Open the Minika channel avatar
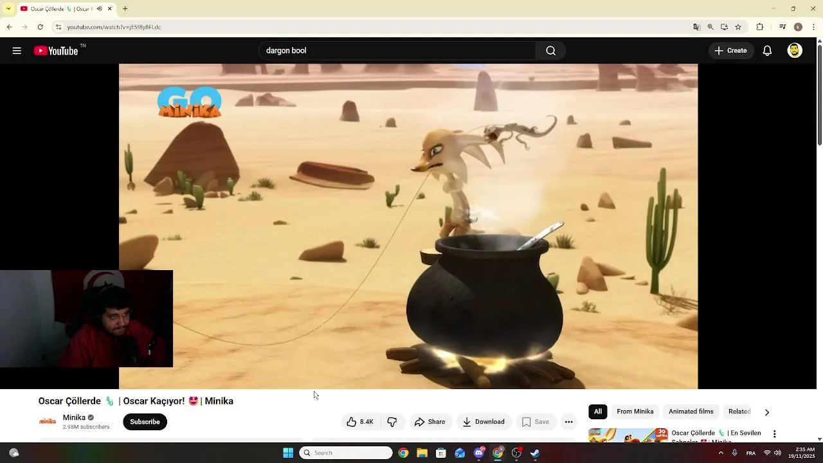 coord(48,422)
